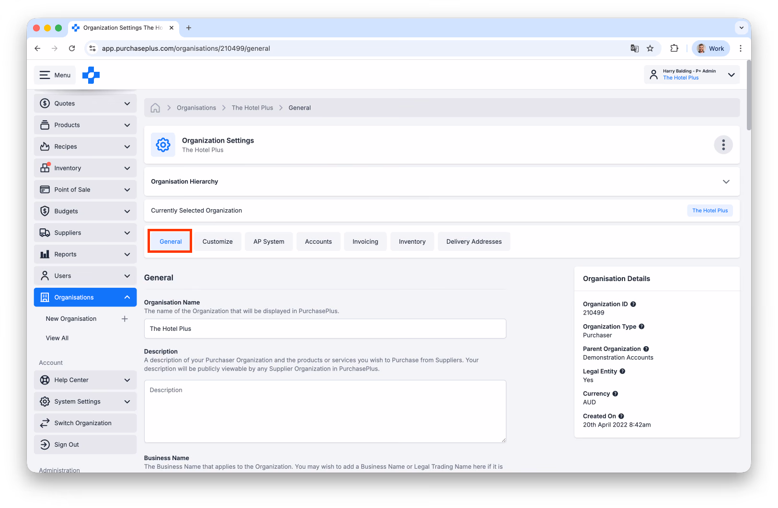The width and height of the screenshot is (778, 508).
Task: Click the New Organisation sidebar link
Action: point(71,319)
